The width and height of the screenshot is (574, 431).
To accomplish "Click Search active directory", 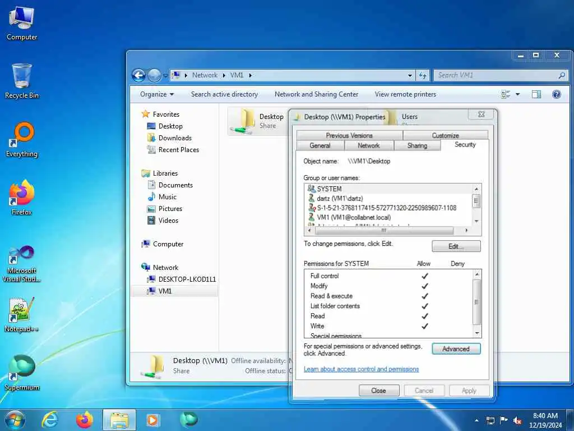I will (x=224, y=94).
